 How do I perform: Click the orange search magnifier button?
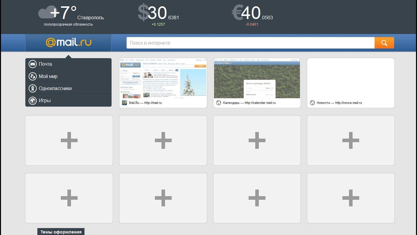click(384, 43)
